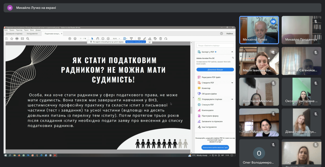The height and width of the screenshot is (167, 325).
Task: Collapse the right tools pane arrow
Action: 193,97
